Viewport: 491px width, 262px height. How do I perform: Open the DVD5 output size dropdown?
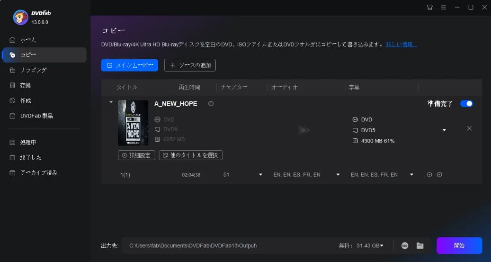tap(444, 130)
